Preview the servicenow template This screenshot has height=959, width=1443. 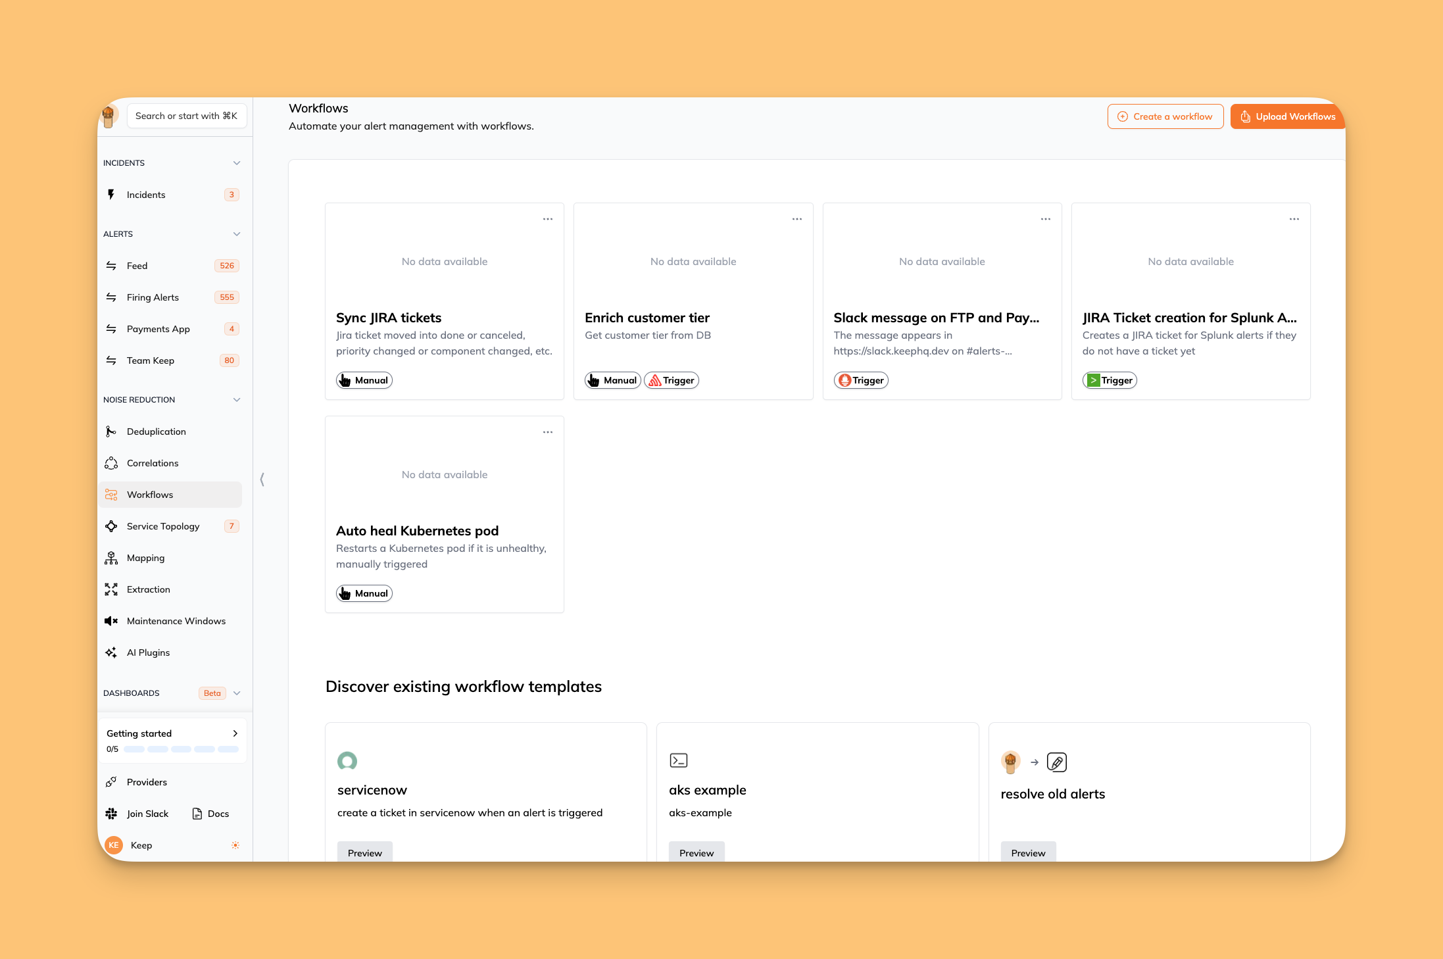[x=365, y=852]
